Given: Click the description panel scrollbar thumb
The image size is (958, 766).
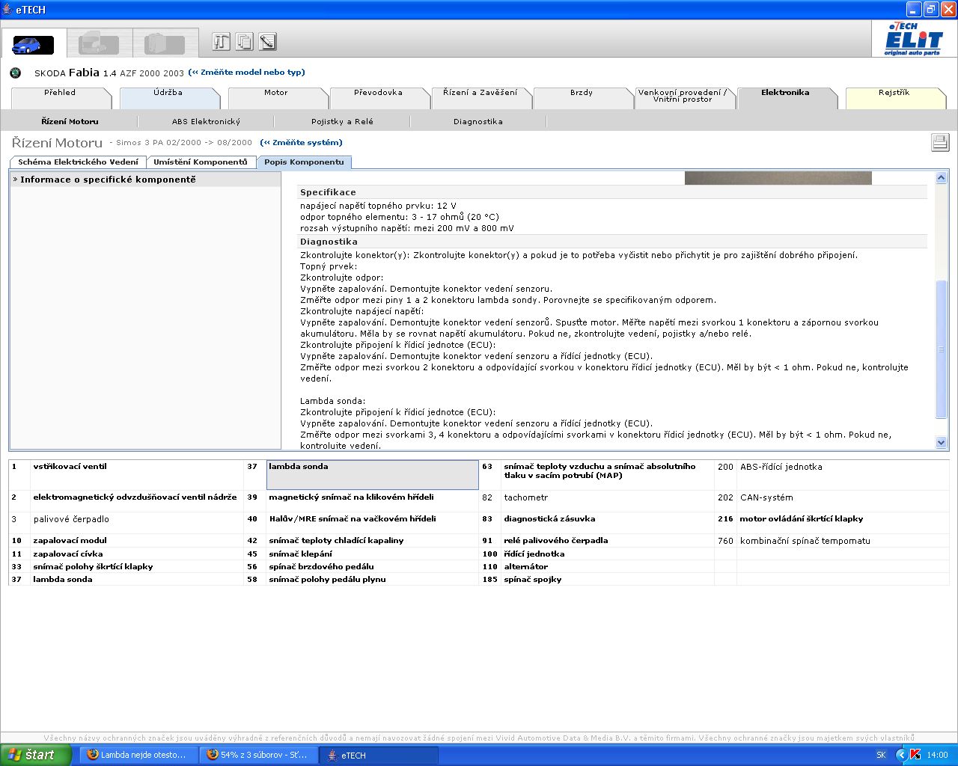Looking at the screenshot, I should (x=942, y=349).
